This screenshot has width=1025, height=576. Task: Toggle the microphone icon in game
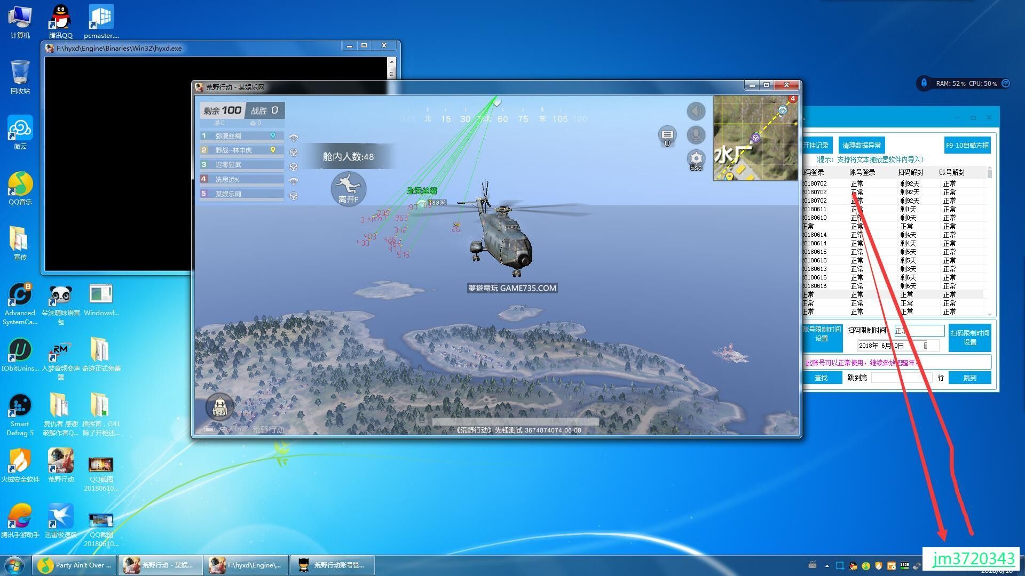coord(696,135)
